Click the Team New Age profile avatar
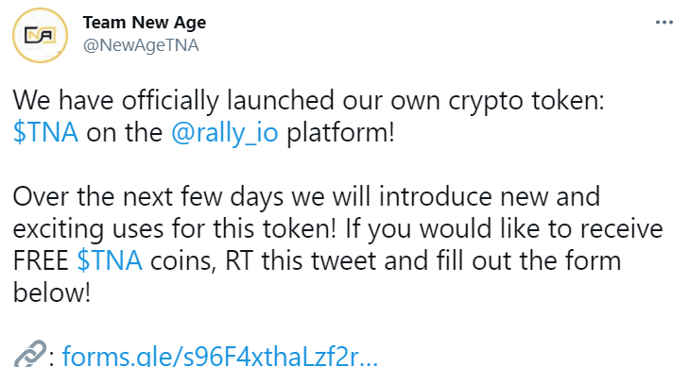 (40, 35)
